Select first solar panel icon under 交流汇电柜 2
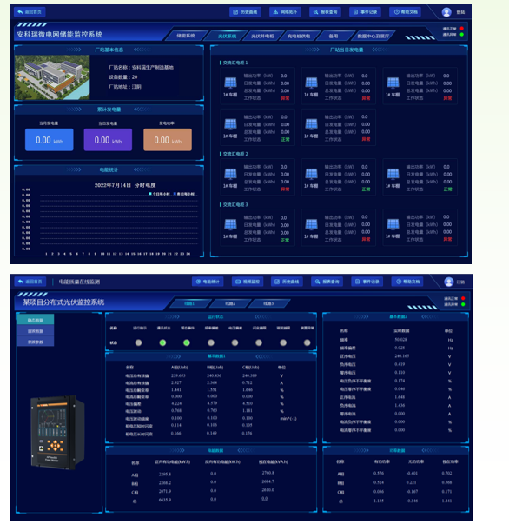509x531 pixels. (x=230, y=174)
